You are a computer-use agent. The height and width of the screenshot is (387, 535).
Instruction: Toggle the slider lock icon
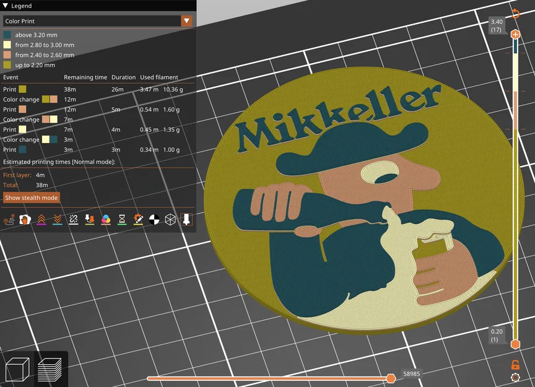(516, 365)
